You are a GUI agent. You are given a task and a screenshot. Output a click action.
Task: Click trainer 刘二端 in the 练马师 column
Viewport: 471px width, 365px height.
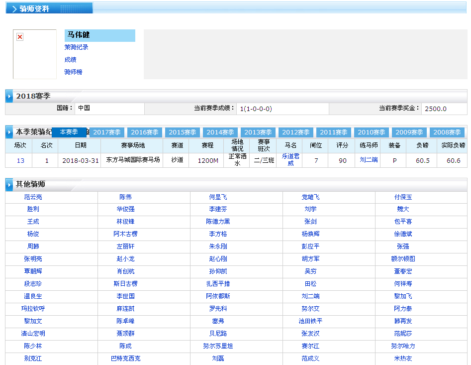pos(369,160)
